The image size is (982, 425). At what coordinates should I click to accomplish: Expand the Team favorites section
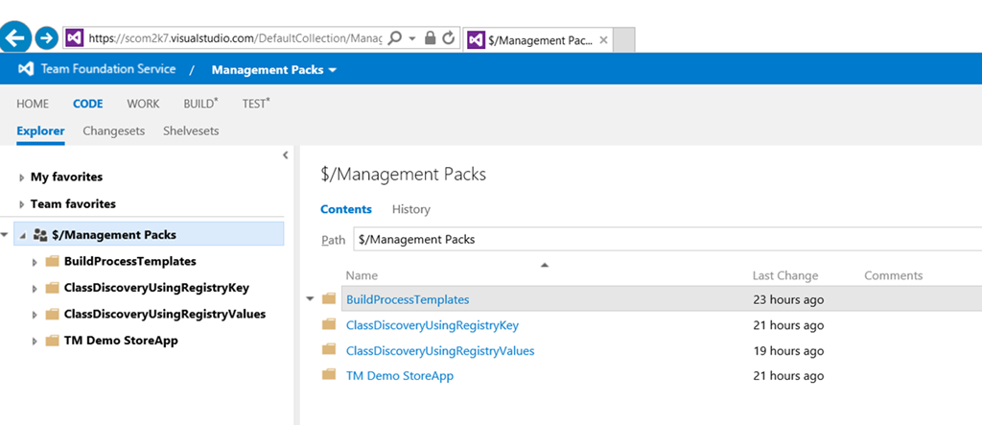coord(22,204)
